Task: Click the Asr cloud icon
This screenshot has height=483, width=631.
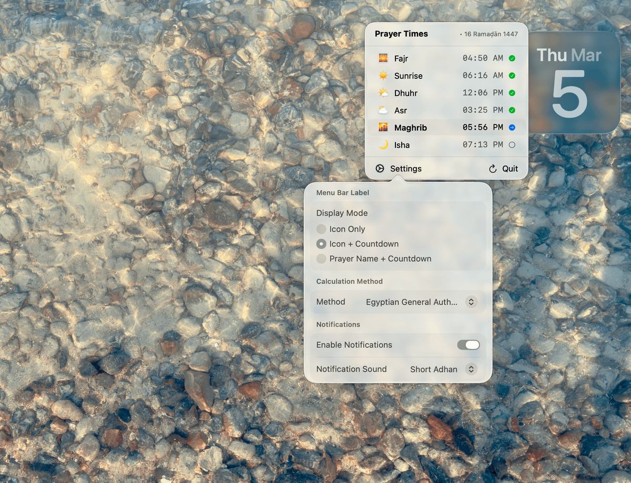Action: coord(383,110)
